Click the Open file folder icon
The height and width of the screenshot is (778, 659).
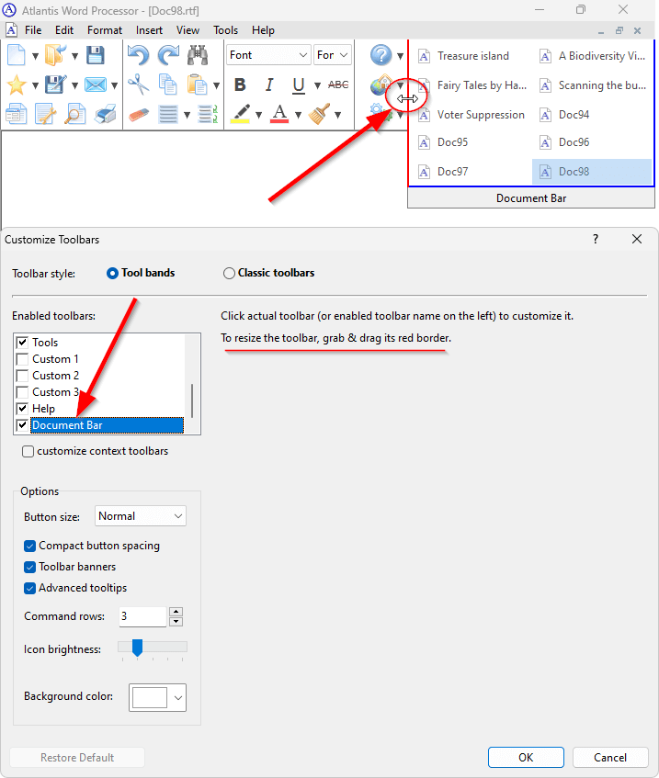[x=55, y=55]
